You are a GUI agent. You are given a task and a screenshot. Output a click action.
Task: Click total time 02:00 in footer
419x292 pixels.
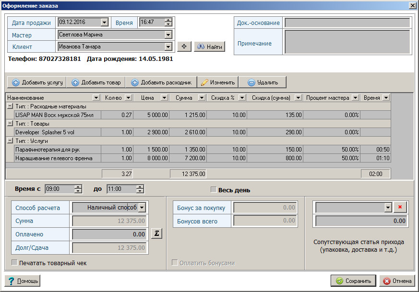tap(375, 174)
